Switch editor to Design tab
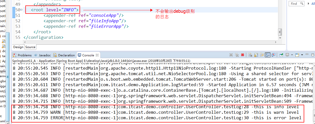 tap(18, 47)
